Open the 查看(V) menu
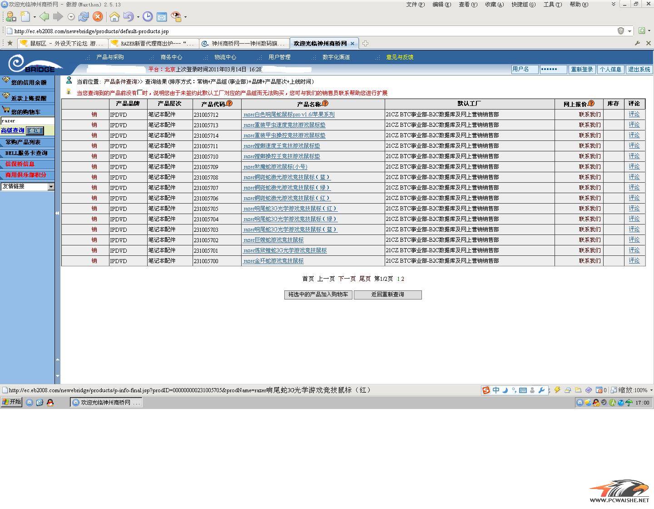 coord(468,5)
